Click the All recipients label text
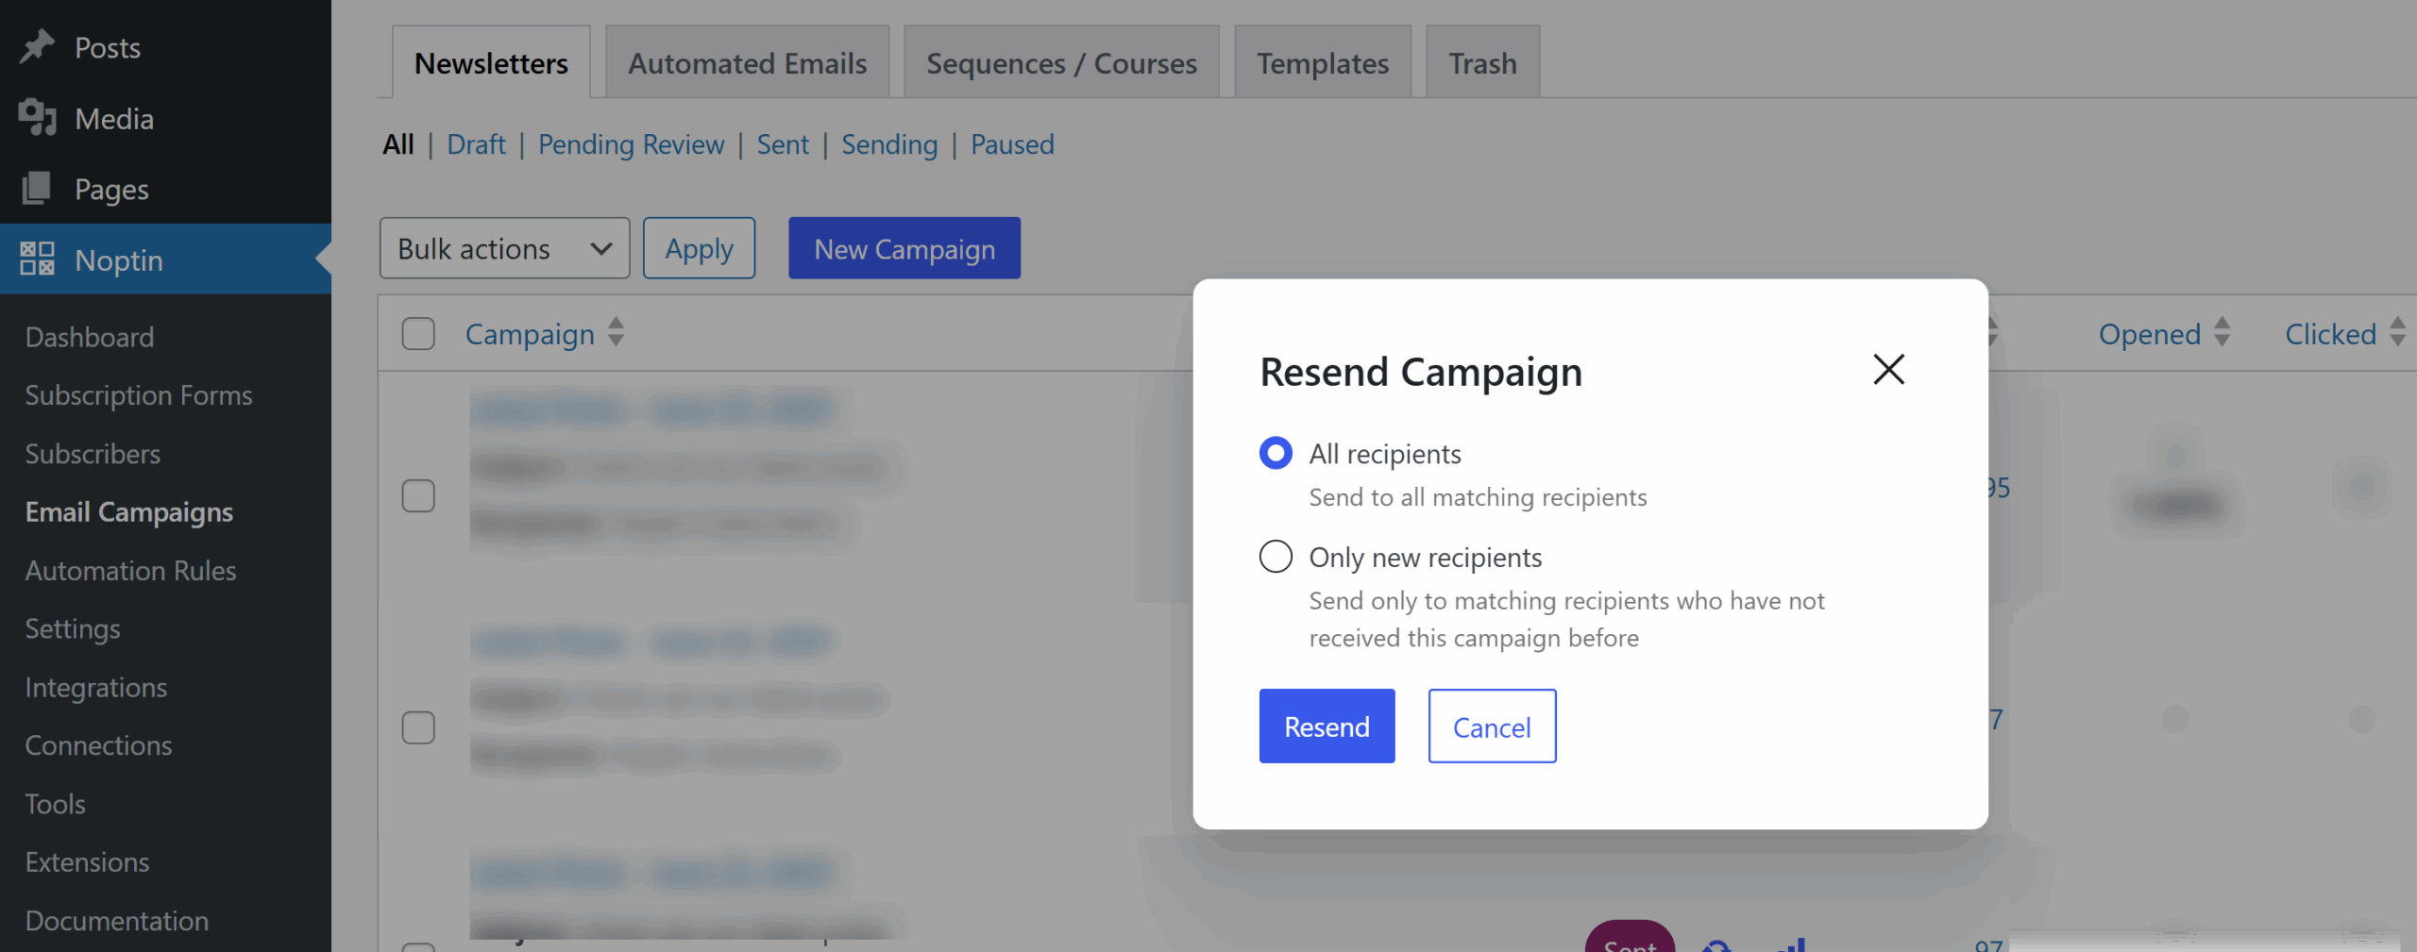Screen dimensions: 2417x952 [x=1385, y=454]
